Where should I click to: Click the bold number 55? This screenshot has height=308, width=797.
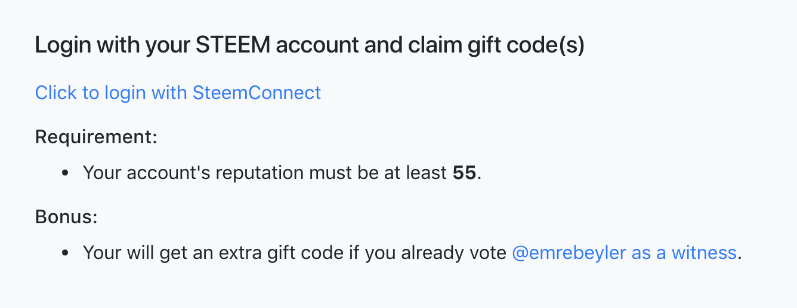[465, 173]
